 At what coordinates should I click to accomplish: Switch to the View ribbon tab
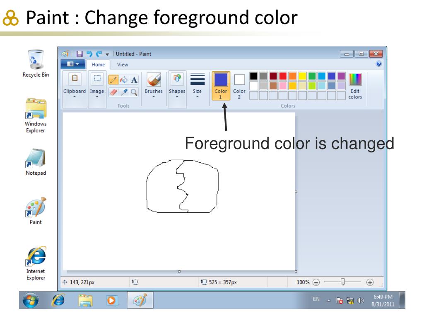pos(123,65)
